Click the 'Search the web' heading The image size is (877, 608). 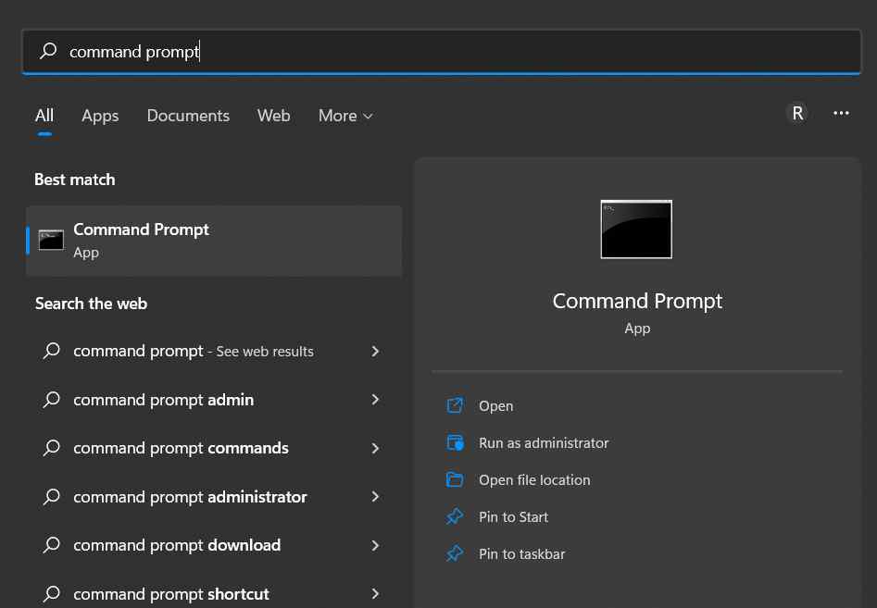(91, 304)
